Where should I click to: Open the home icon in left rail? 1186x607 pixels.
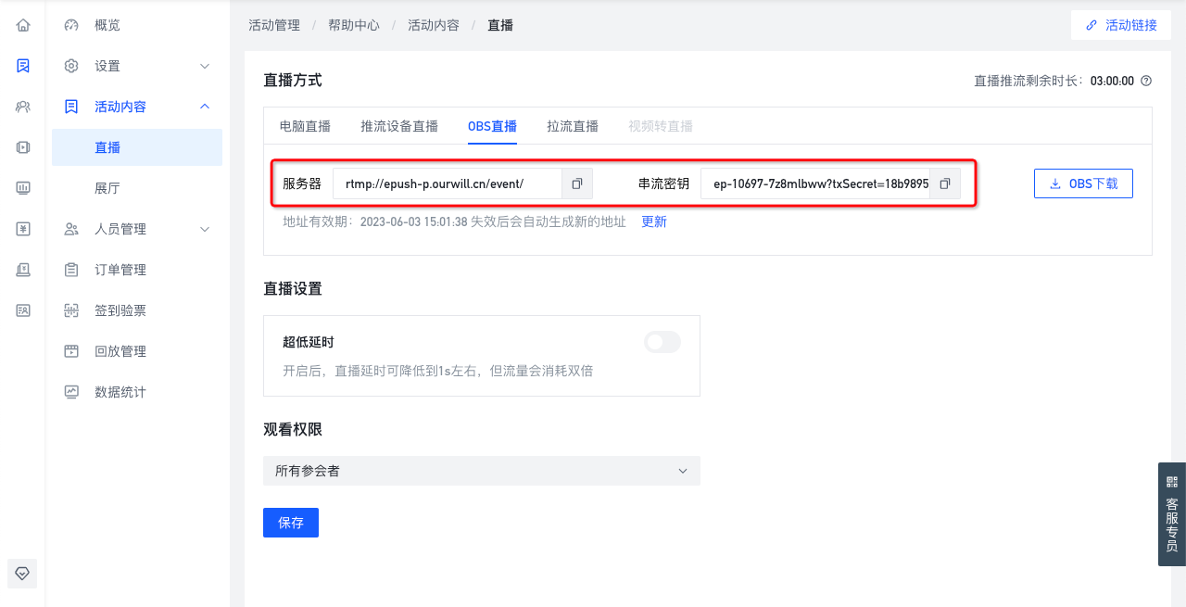click(x=23, y=25)
